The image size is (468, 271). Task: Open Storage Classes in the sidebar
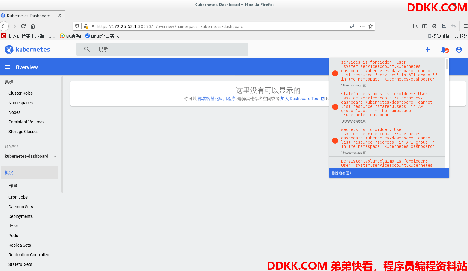(x=23, y=132)
